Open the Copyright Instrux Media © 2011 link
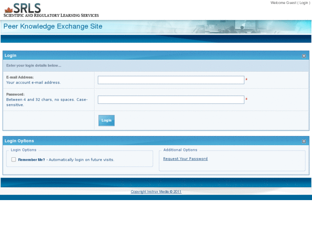Image resolution: width=312 pixels, height=234 pixels. pos(156,191)
